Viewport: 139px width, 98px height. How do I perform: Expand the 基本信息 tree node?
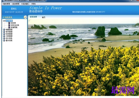4,40
